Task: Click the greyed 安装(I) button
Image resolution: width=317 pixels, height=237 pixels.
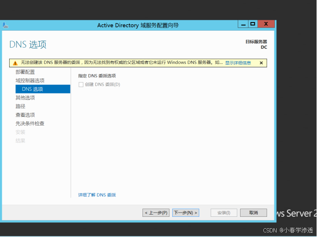Action: (224, 213)
